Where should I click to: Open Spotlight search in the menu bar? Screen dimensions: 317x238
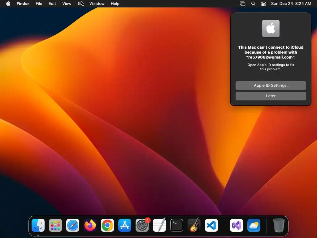(x=253, y=4)
